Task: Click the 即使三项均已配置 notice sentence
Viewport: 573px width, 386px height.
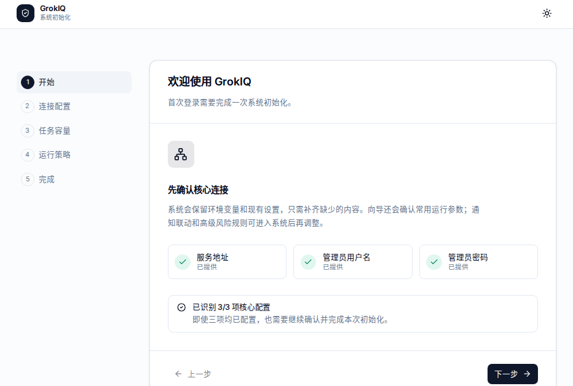Action: click(291, 320)
